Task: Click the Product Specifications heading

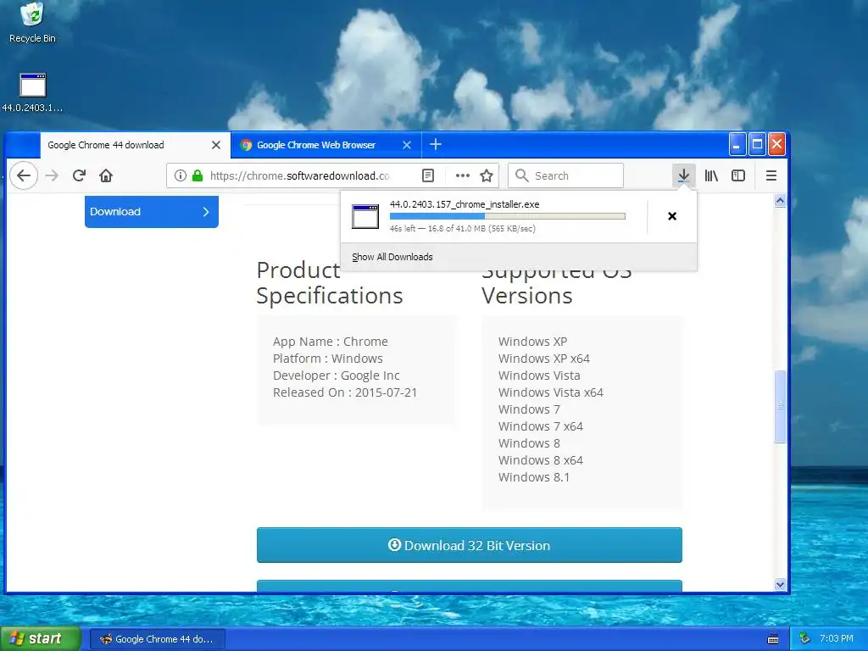Action: point(330,283)
